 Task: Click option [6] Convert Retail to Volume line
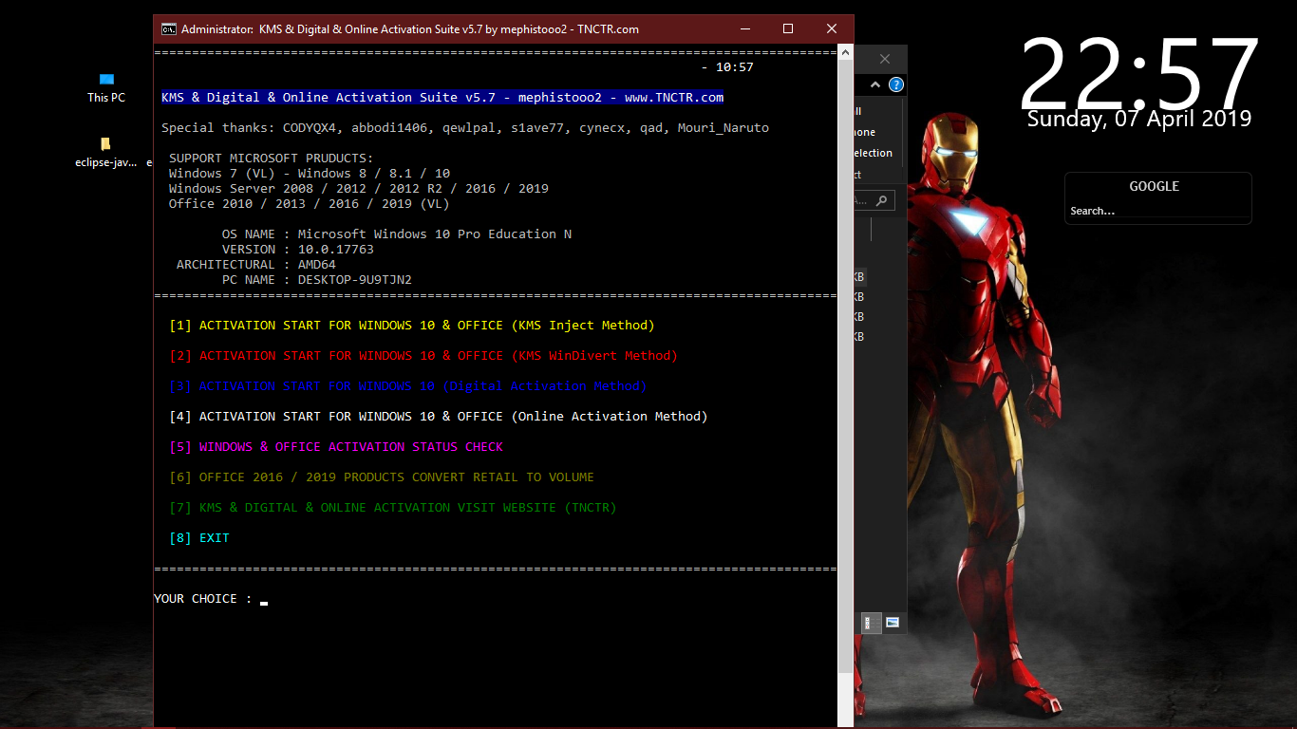[382, 477]
